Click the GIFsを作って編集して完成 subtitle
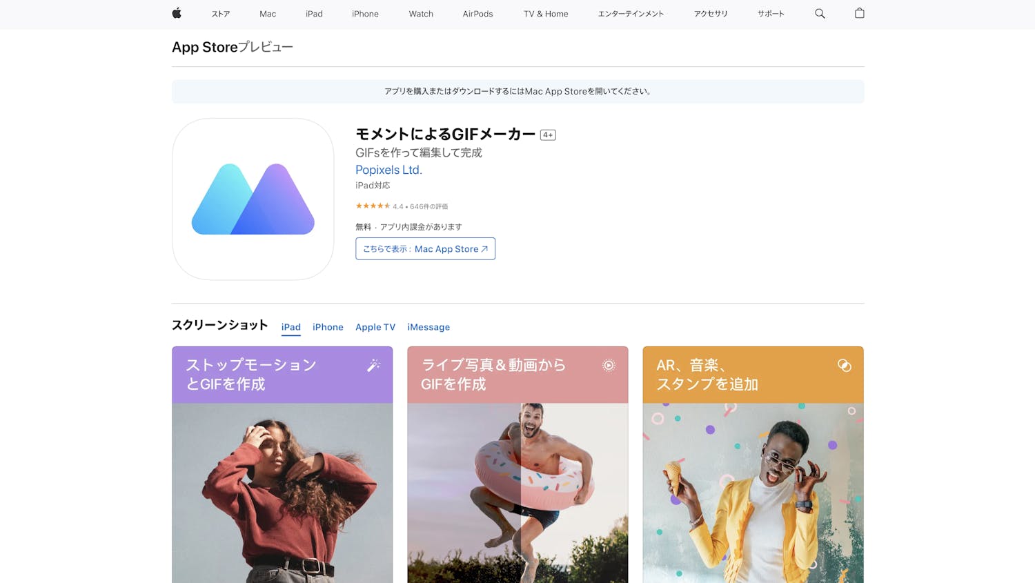Screen dimensions: 1035x583 pyautogui.click(x=419, y=152)
